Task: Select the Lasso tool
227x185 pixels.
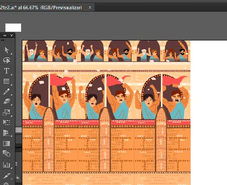Action: pos(7,60)
